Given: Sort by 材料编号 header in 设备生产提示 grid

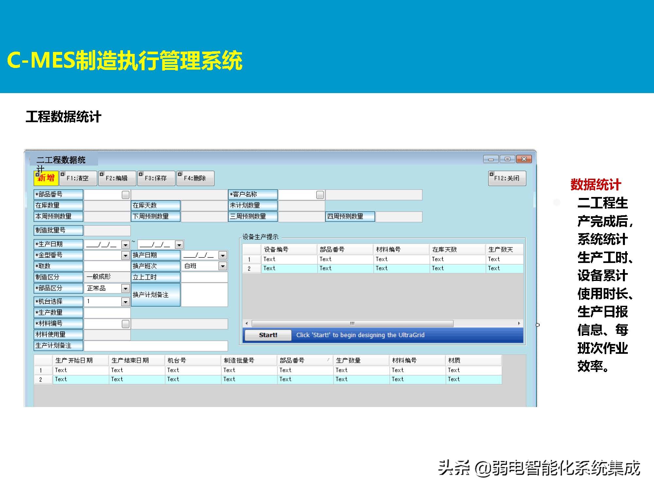Looking at the screenshot, I should [x=402, y=250].
